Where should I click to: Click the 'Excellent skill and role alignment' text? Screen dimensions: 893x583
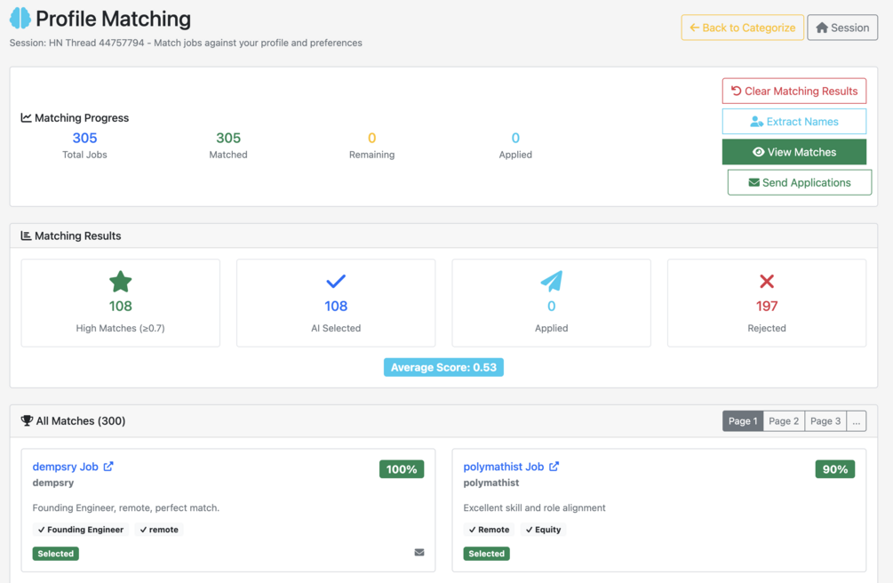coord(534,507)
